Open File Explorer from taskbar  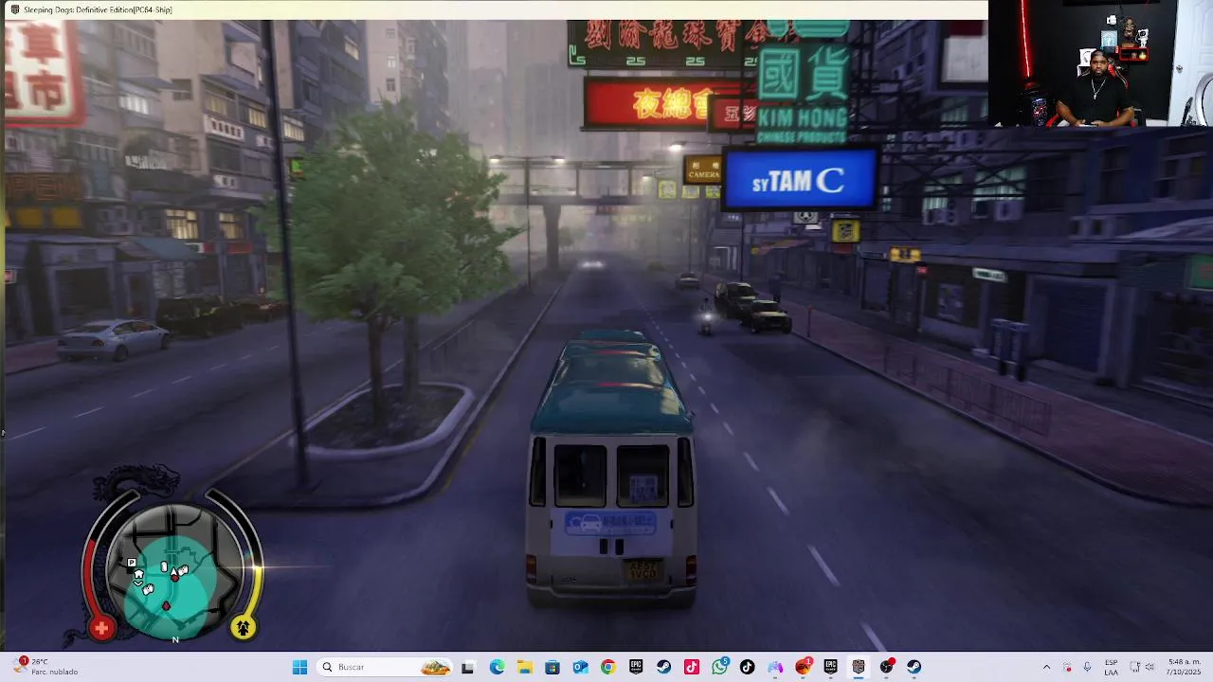point(524,667)
